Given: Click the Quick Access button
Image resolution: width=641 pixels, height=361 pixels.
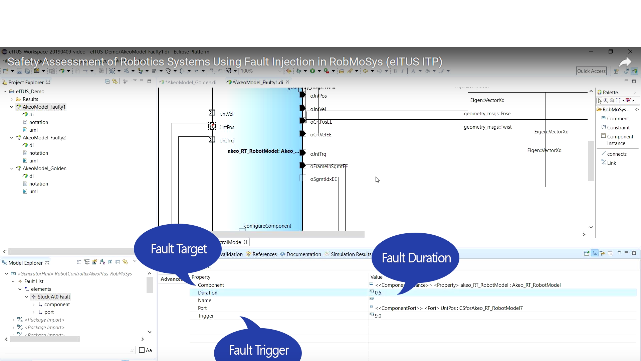Looking at the screenshot, I should (x=591, y=71).
